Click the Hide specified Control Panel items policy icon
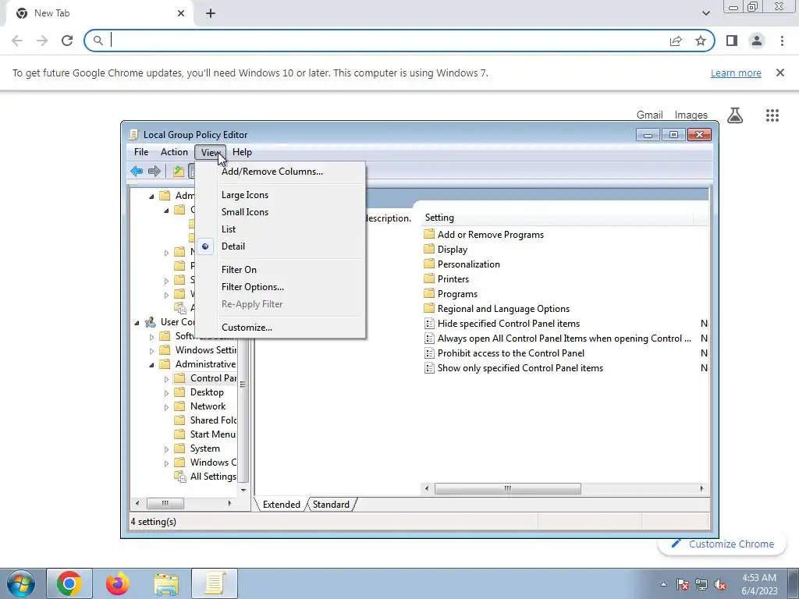Screen dimensions: 799x599 click(x=429, y=324)
